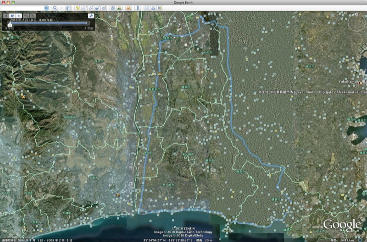Zoom out the time slider range

[26, 16]
